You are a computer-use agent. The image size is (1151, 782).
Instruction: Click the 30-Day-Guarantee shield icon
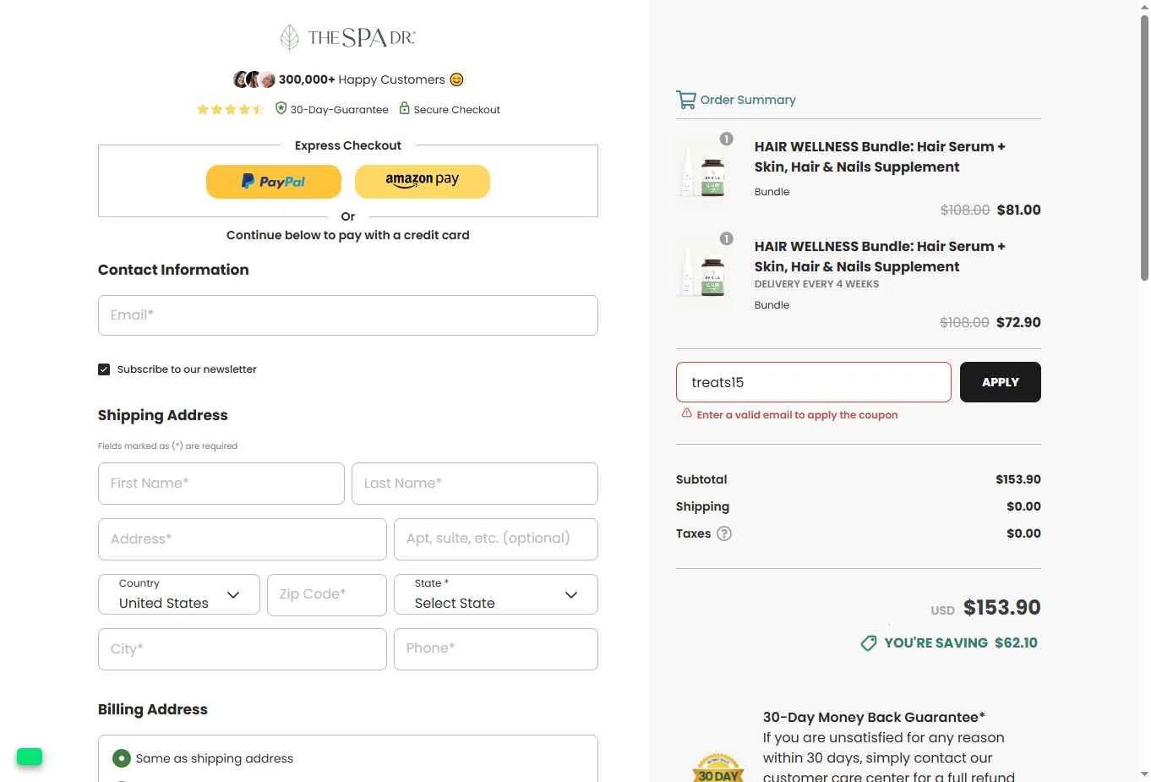click(281, 108)
